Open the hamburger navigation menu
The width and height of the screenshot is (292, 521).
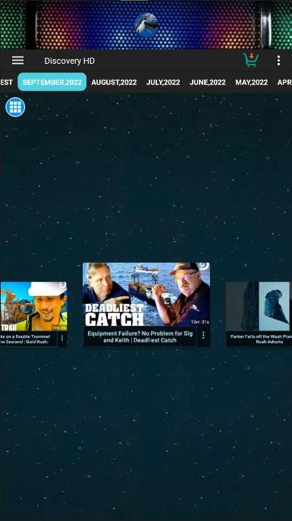tap(17, 61)
